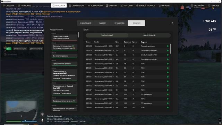This screenshot has height=125, width=222.
Task: Select weapon cell in the 30.9 damage row
Action: point(148,46)
